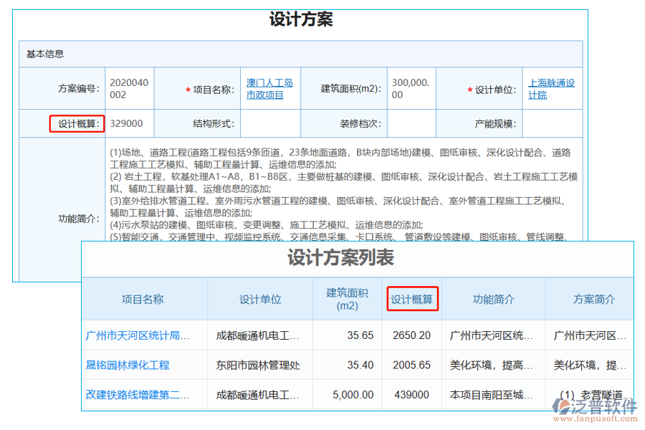Screen dimensions: 645x430
Task: Click the 设计概算 field showing 329000
Action: pyautogui.click(x=125, y=123)
